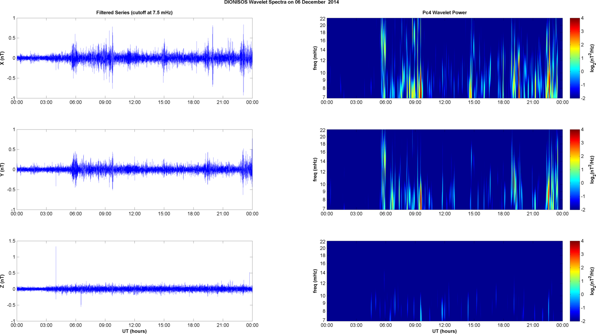Click the colorbar beside the Z spectrogram

coord(575,281)
